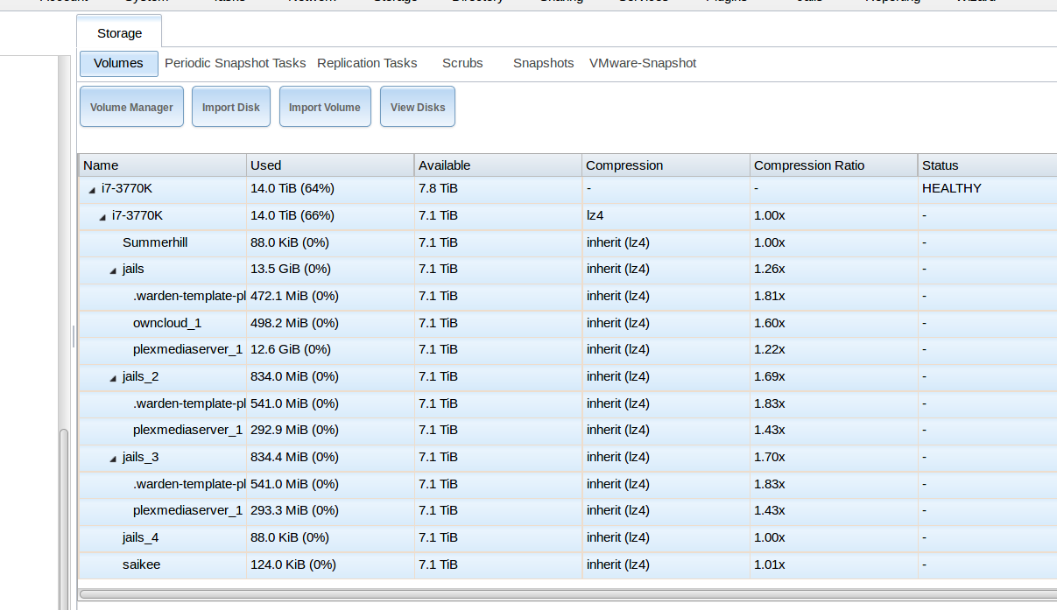Collapse the i7-3770K dataset with lz4 compression

102,217
